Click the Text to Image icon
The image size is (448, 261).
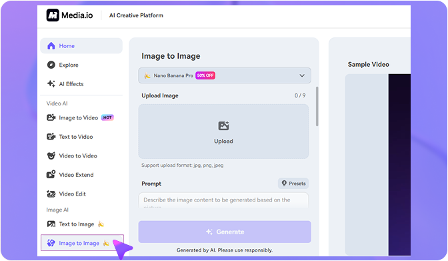point(51,224)
